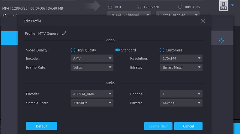Select Standard video quality
This screenshot has width=240, height=134.
coord(118,50)
